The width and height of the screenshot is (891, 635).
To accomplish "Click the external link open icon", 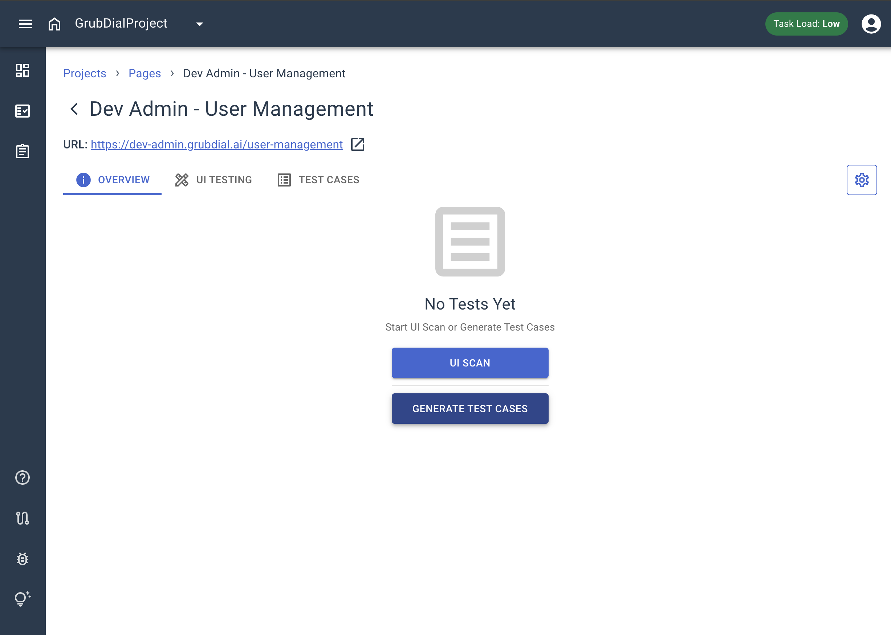I will (x=358, y=144).
